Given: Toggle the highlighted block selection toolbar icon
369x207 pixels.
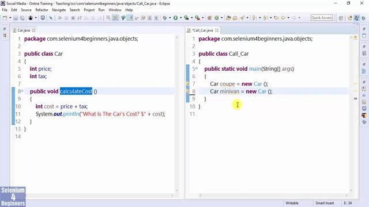Looking at the screenshot, I should tap(115, 18).
